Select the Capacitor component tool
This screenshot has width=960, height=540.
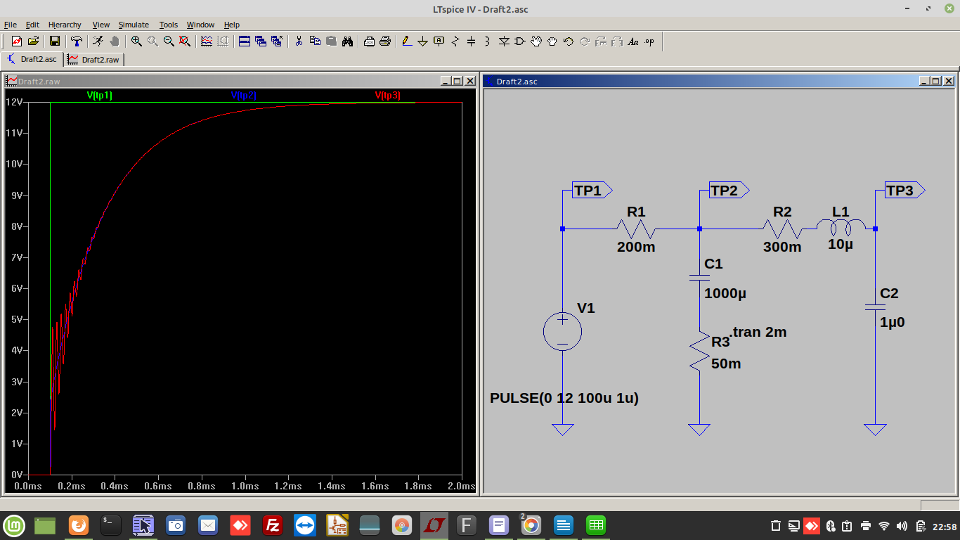click(x=472, y=41)
